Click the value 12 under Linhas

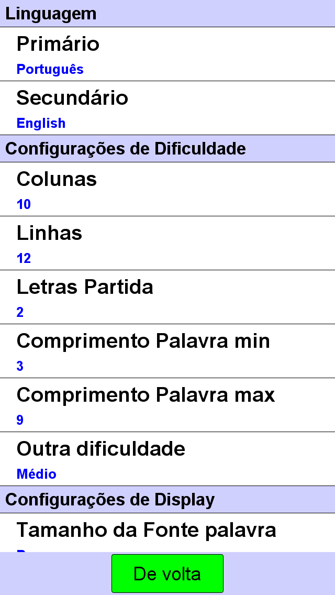(24, 258)
